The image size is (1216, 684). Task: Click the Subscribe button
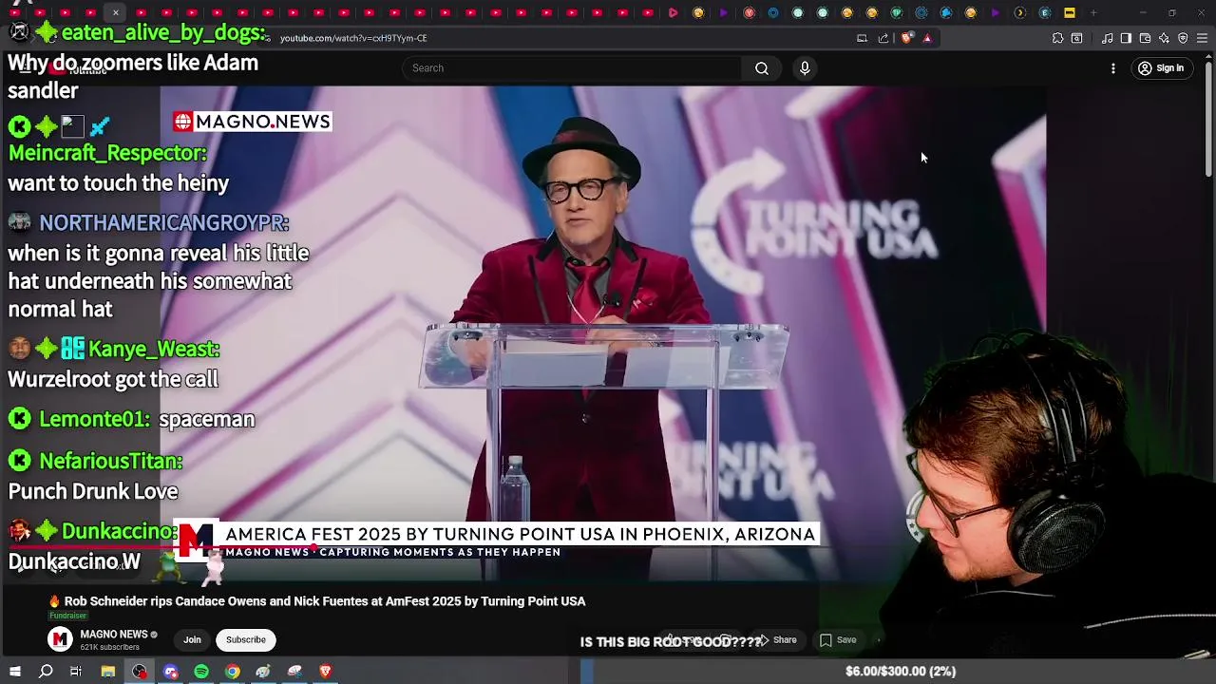[x=245, y=639]
